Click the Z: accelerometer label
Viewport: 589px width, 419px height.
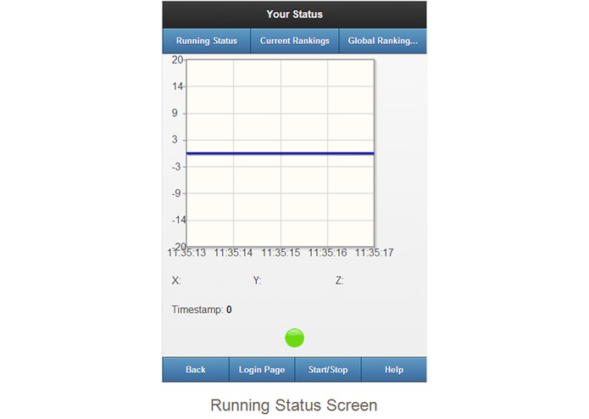coord(339,281)
